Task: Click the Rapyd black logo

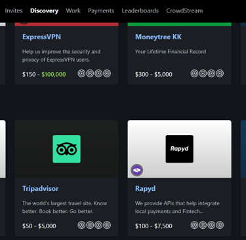Action: click(179, 149)
